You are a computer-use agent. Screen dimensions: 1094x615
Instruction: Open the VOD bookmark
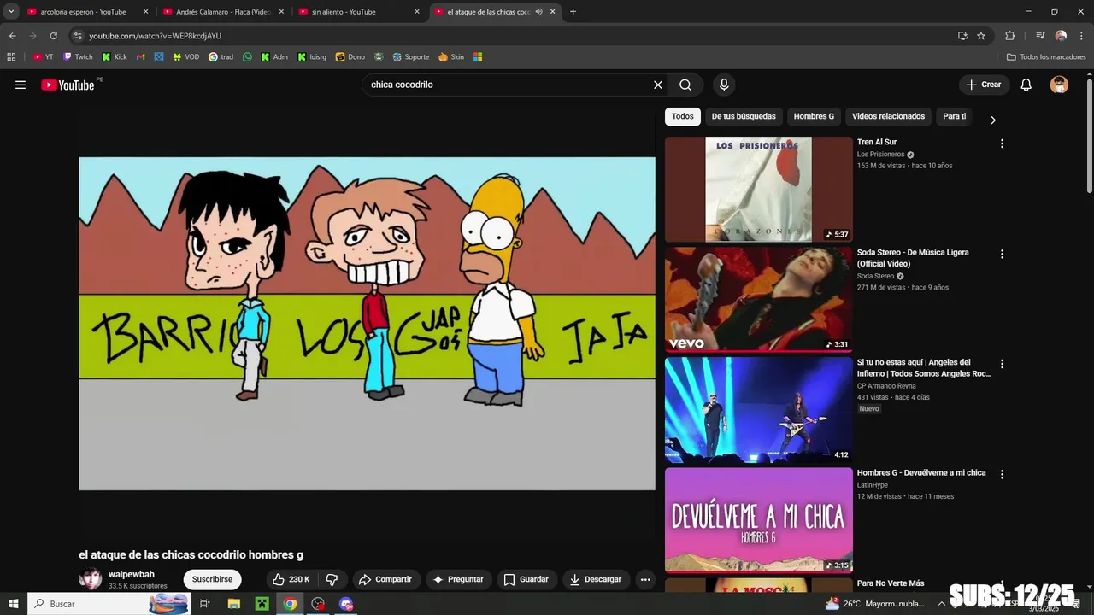pos(185,57)
